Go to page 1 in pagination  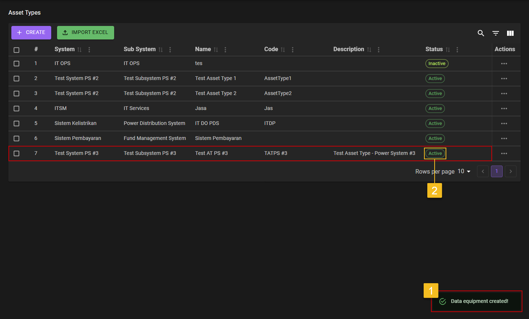(x=496, y=171)
